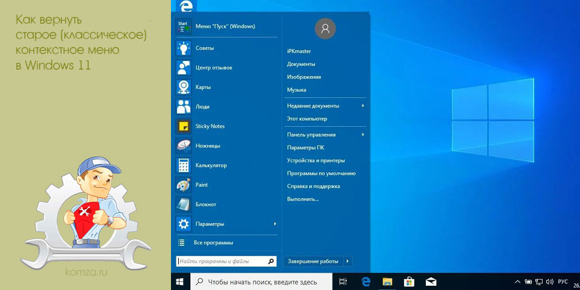Open Программы по умолчанию
Viewport: 580px width, 290px height.
coord(321,173)
